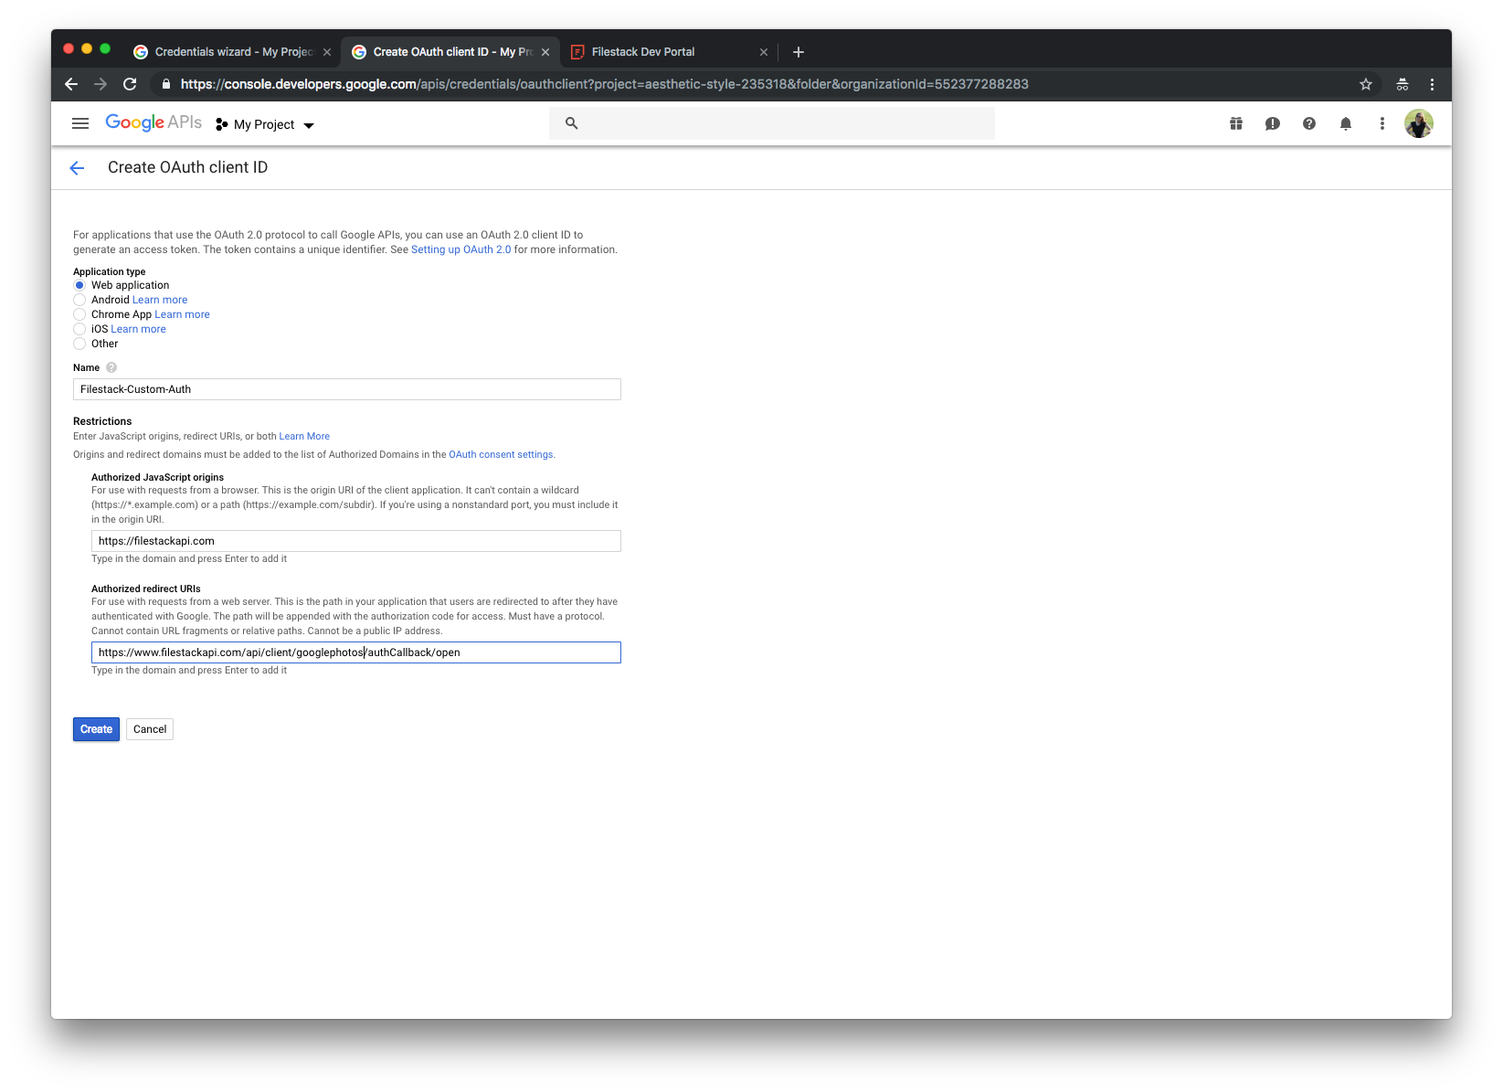Close the Create OAuth client ID tab
1503x1092 pixels.
coord(545,52)
